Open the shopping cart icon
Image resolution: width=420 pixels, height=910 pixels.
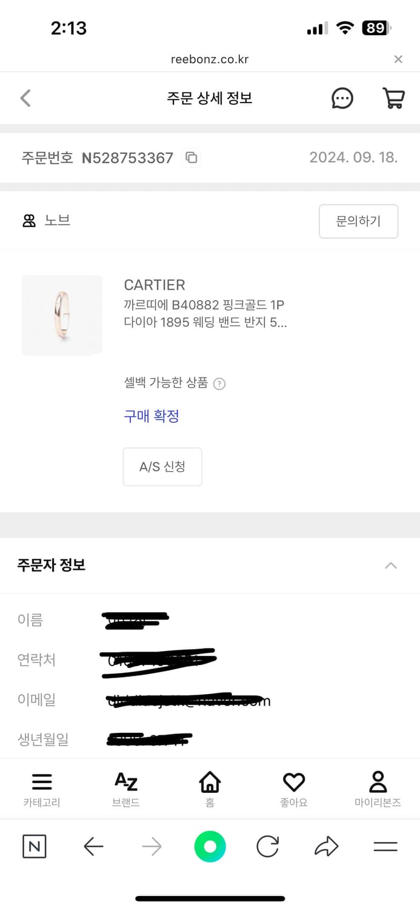[x=393, y=98]
